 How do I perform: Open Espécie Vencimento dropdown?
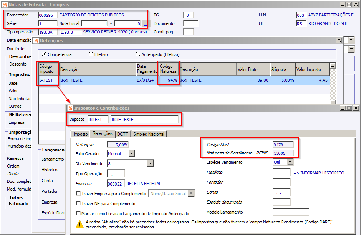click(x=290, y=162)
